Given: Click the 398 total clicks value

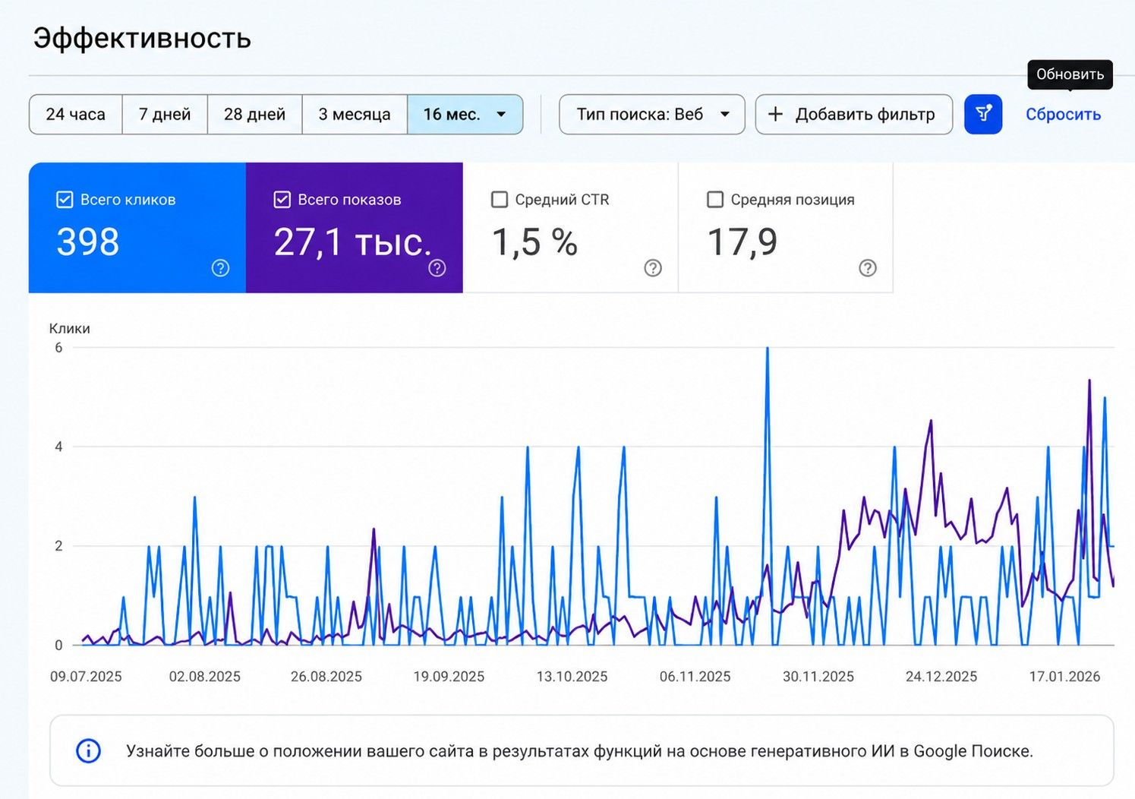Looking at the screenshot, I should pyautogui.click(x=88, y=242).
